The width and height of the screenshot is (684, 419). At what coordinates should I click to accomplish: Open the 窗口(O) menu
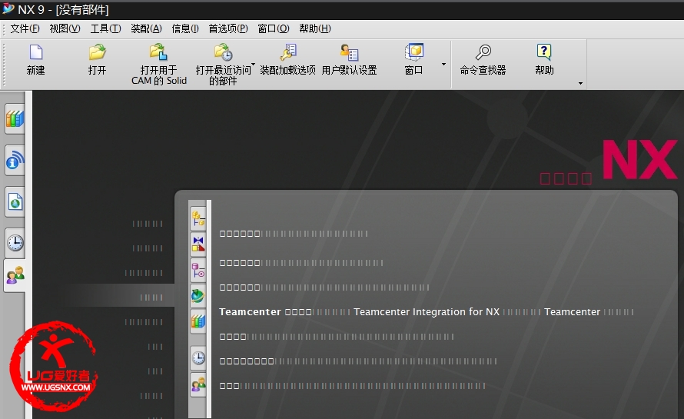[x=274, y=28]
